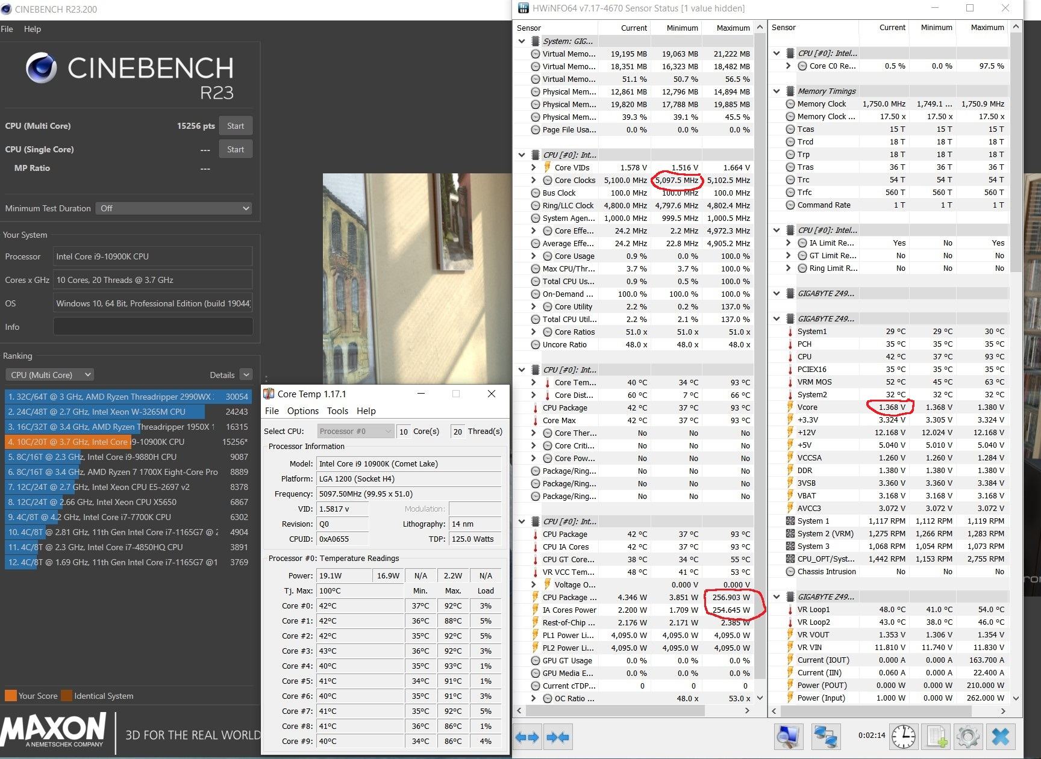This screenshot has height=759, width=1041.
Task: Click HWiNFO expand-all blue arrows icon
Action: pyautogui.click(x=527, y=737)
